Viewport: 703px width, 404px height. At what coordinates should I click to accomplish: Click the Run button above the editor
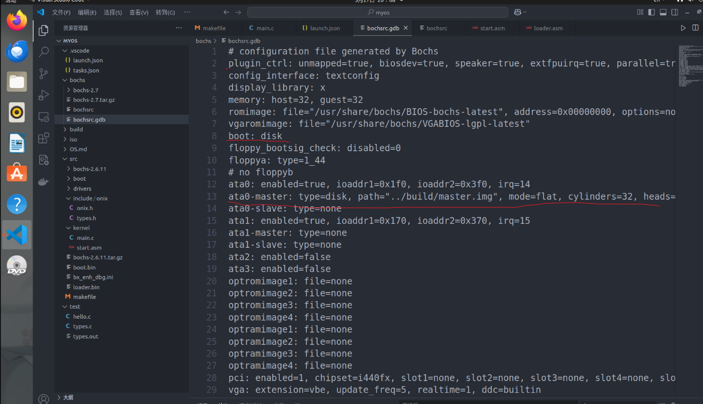click(683, 28)
